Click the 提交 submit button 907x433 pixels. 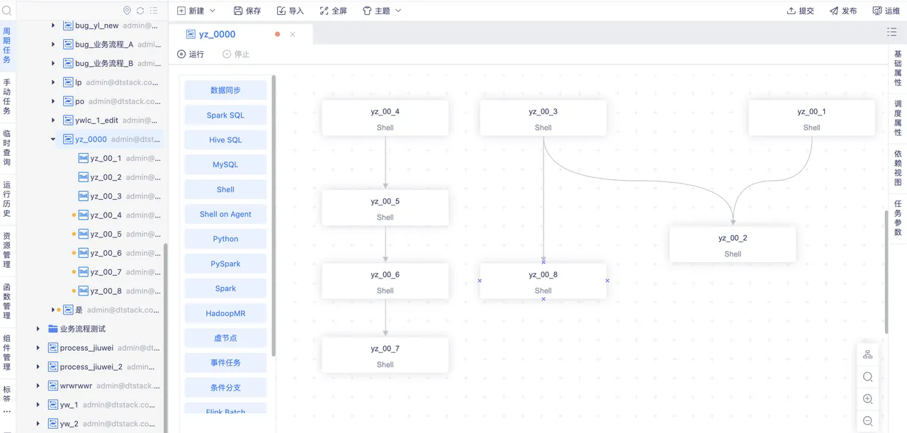[800, 11]
